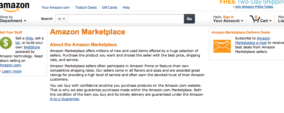Open the shopping cart icon
The width and height of the screenshot is (284, 113).
coord(255,19)
